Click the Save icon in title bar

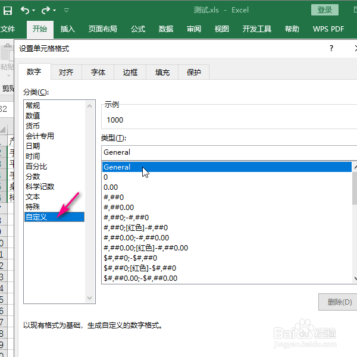pos(8,11)
